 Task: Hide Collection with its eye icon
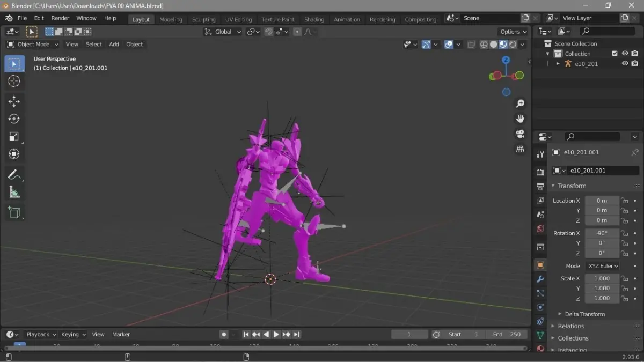pos(625,54)
